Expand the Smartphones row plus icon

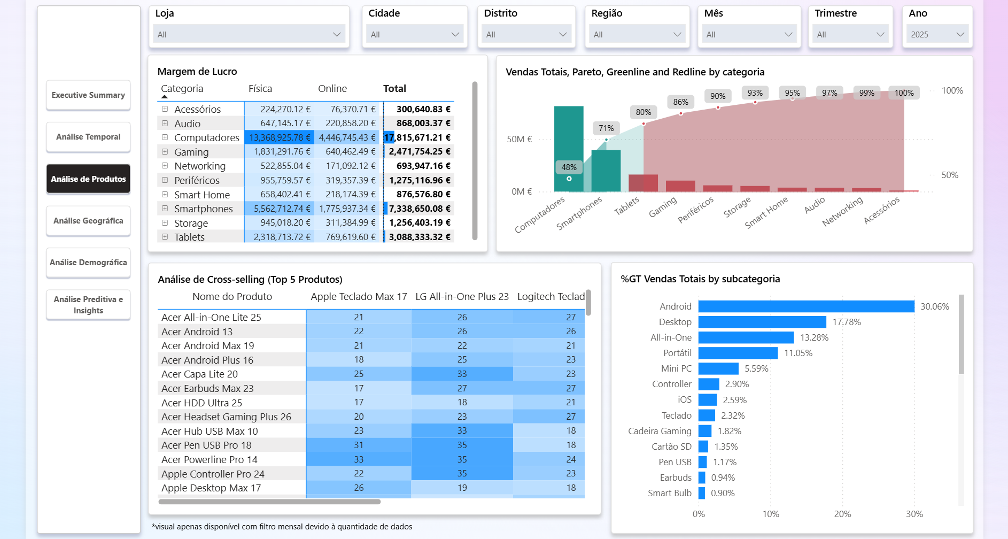165,209
